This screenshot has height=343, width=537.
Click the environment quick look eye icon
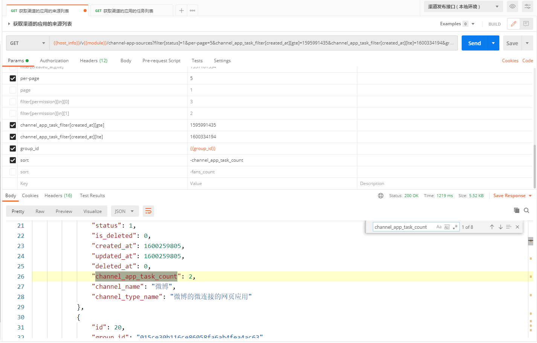[x=512, y=6]
